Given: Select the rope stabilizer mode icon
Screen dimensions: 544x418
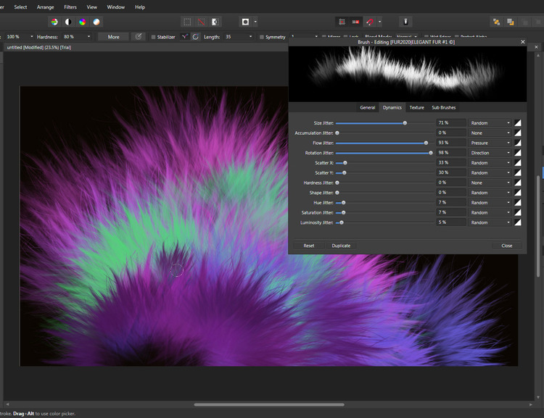Looking at the screenshot, I should pos(184,36).
